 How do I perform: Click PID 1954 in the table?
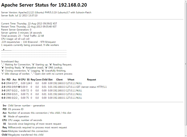tap(8, 83)
